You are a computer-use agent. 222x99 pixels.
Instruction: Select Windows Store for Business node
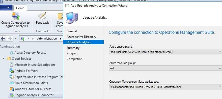pos(33,89)
